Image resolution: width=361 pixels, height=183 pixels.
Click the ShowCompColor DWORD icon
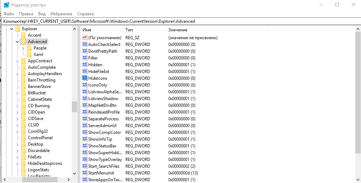point(85,132)
